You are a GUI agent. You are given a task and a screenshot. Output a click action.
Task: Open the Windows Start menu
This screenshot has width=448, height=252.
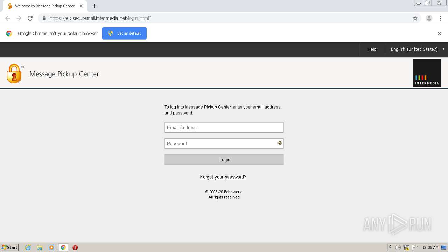tap(10, 247)
